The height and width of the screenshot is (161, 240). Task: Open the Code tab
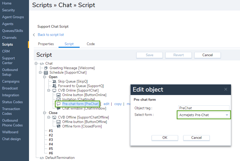[x=91, y=44]
